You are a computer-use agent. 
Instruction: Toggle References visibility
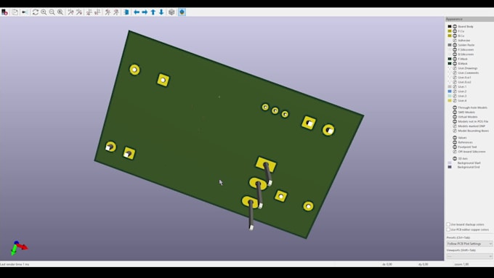click(455, 142)
